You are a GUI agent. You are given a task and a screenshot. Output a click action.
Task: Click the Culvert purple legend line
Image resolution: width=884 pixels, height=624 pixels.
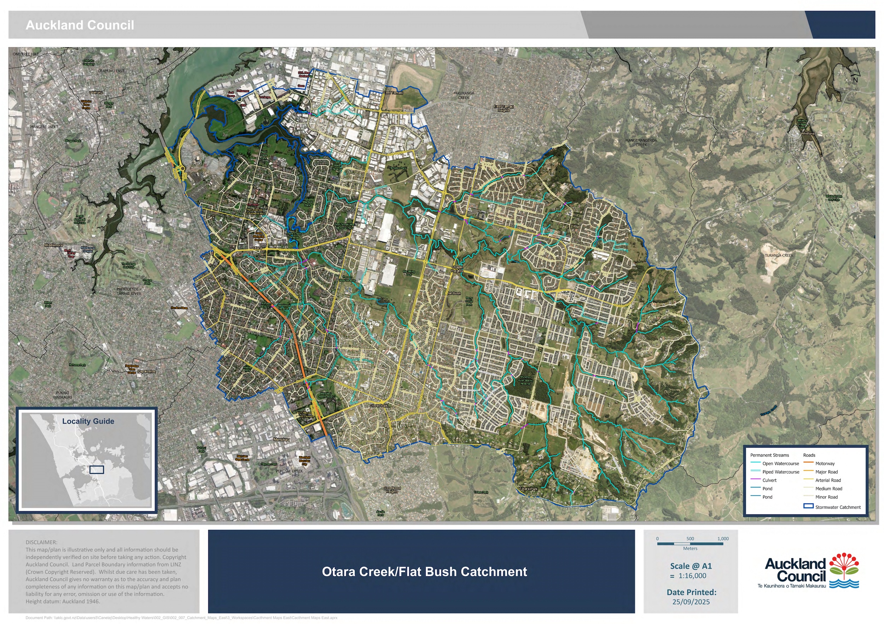coord(755,480)
